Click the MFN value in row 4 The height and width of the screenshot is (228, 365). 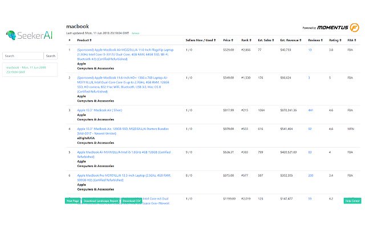tap(351, 129)
